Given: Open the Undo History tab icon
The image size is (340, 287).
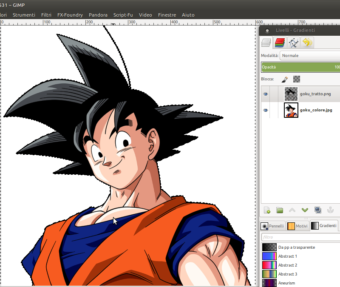Looking at the screenshot, I should click(306, 42).
